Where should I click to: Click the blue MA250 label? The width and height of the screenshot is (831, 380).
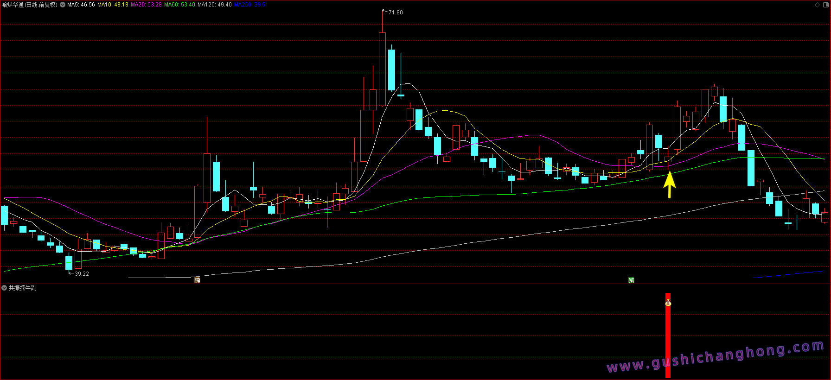point(251,5)
